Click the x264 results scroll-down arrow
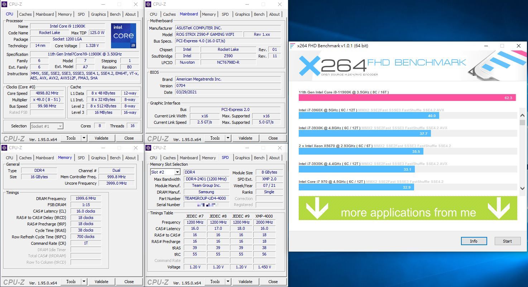 [522, 188]
